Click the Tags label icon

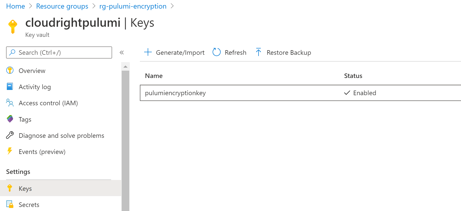click(10, 119)
